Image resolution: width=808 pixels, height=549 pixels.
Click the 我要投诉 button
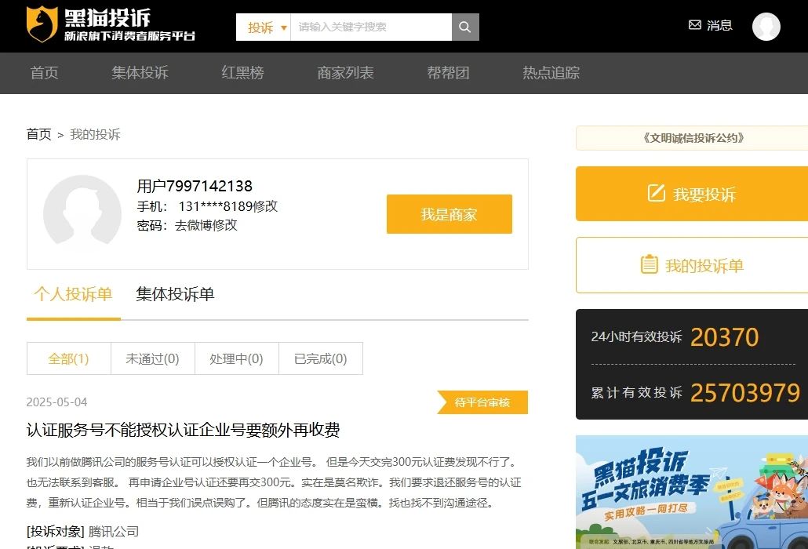point(692,194)
